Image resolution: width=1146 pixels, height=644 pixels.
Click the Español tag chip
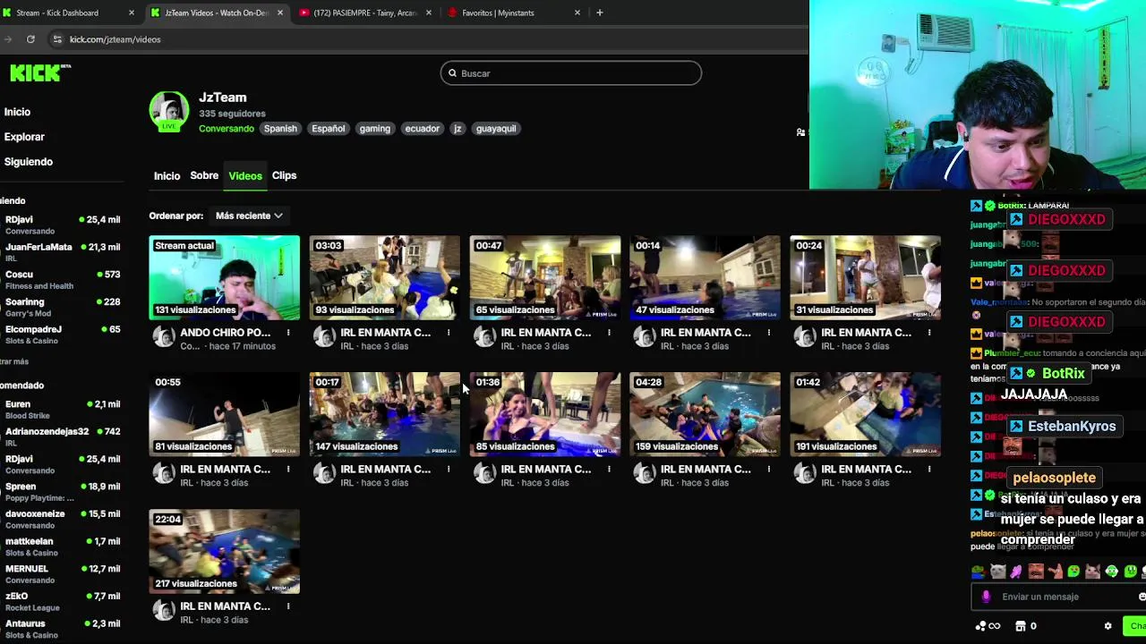(x=329, y=128)
